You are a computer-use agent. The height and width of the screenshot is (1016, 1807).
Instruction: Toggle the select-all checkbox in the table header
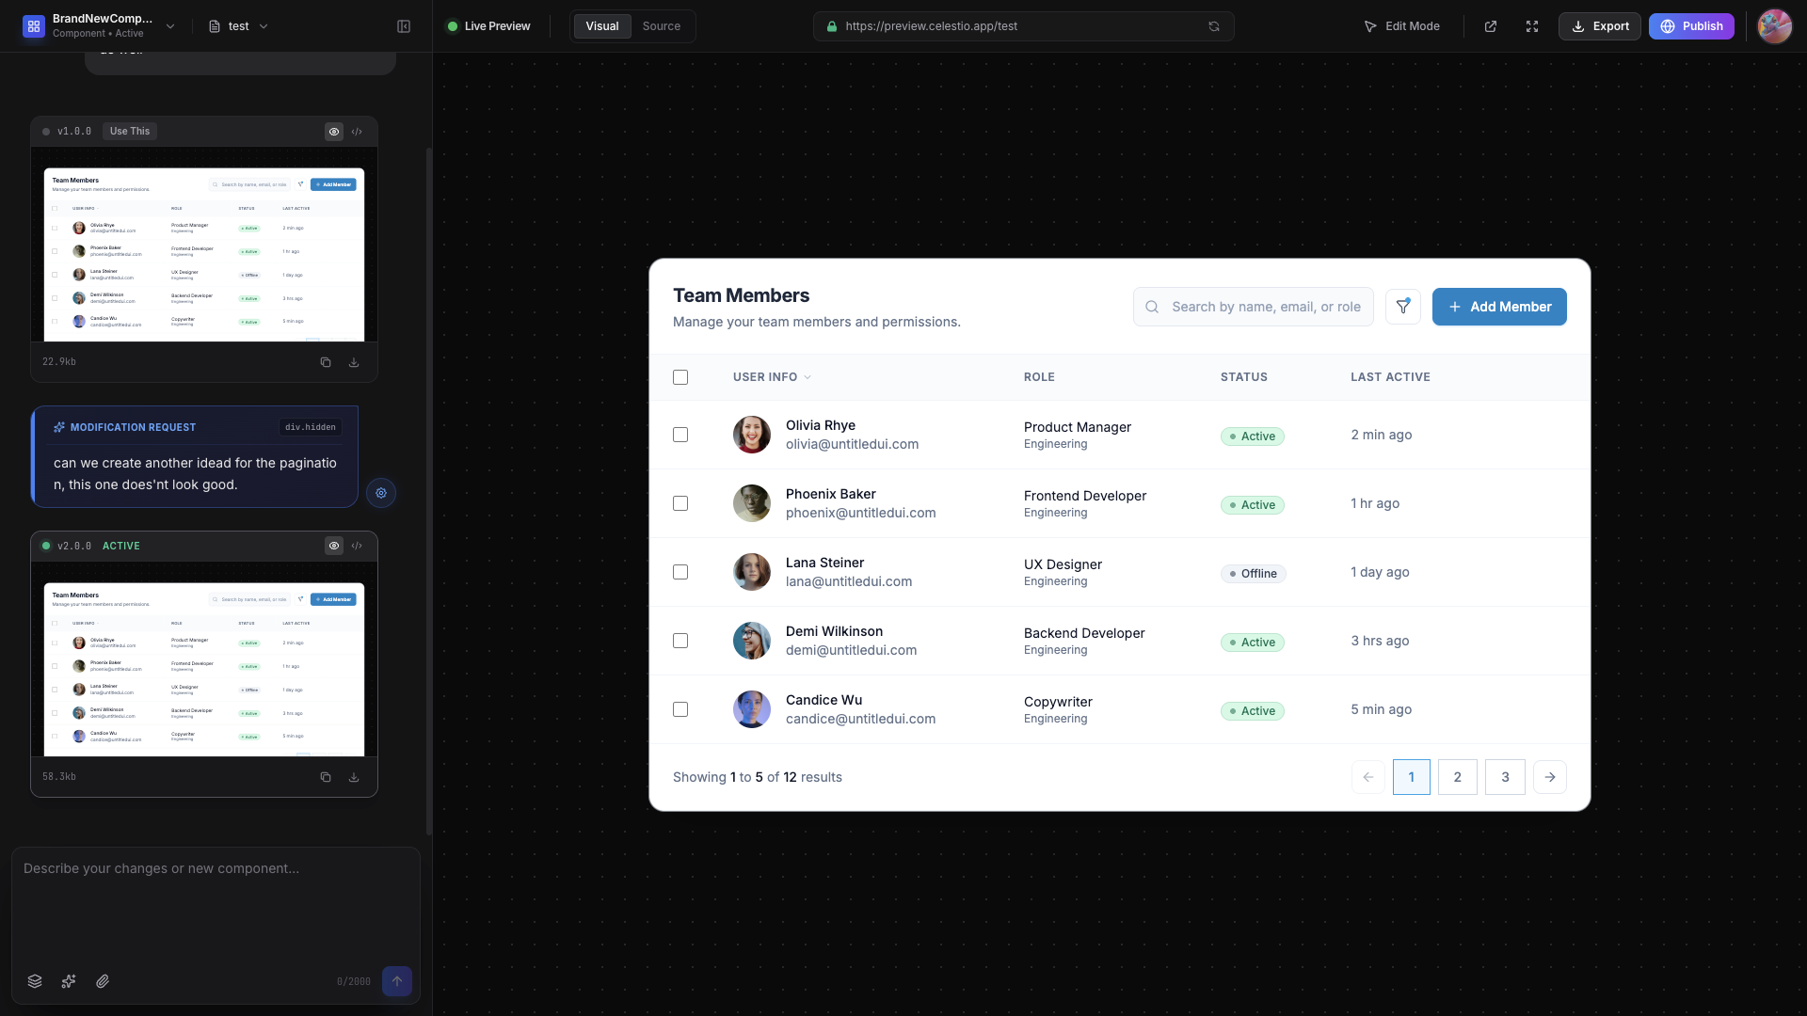680,377
